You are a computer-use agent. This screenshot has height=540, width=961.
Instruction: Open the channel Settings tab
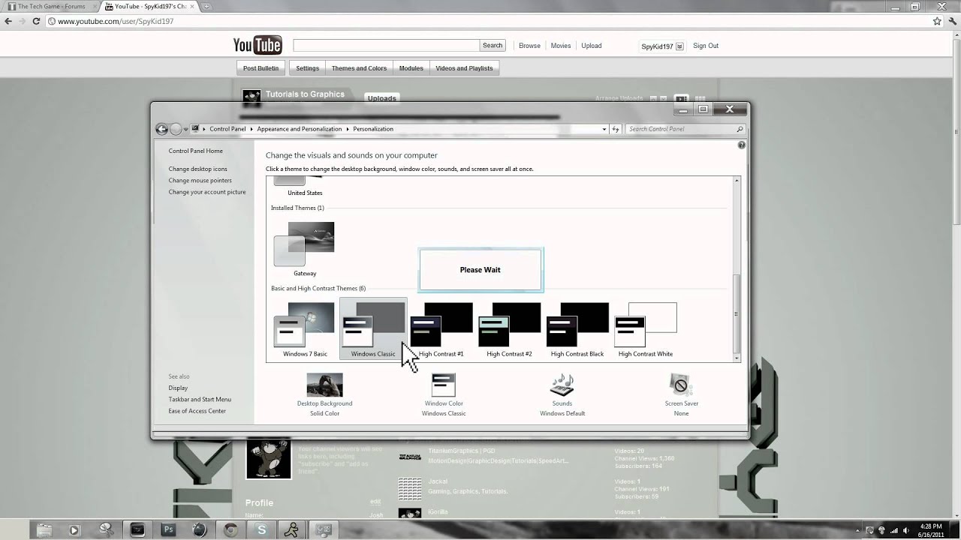307,68
